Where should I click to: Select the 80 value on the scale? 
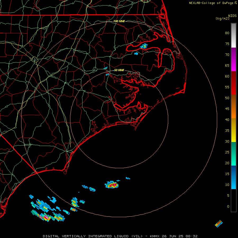(x=227, y=33)
